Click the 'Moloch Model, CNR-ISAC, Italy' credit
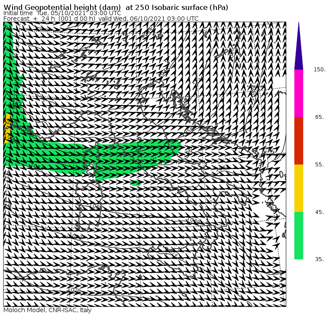The height and width of the screenshot is (316, 329). (48, 310)
